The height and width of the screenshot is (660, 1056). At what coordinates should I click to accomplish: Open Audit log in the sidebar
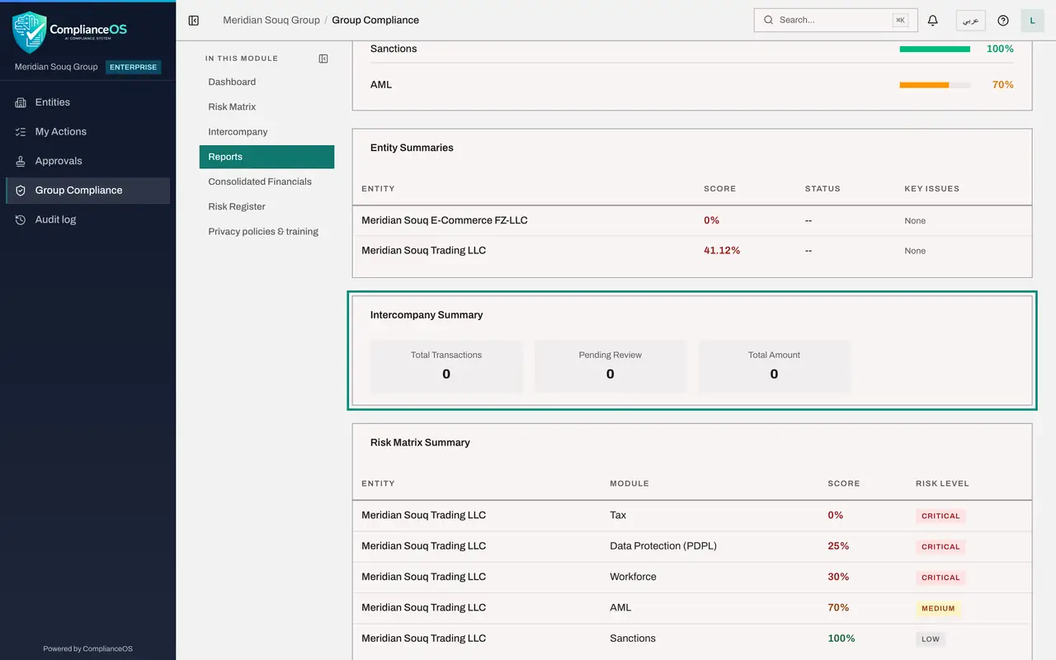coord(87,219)
